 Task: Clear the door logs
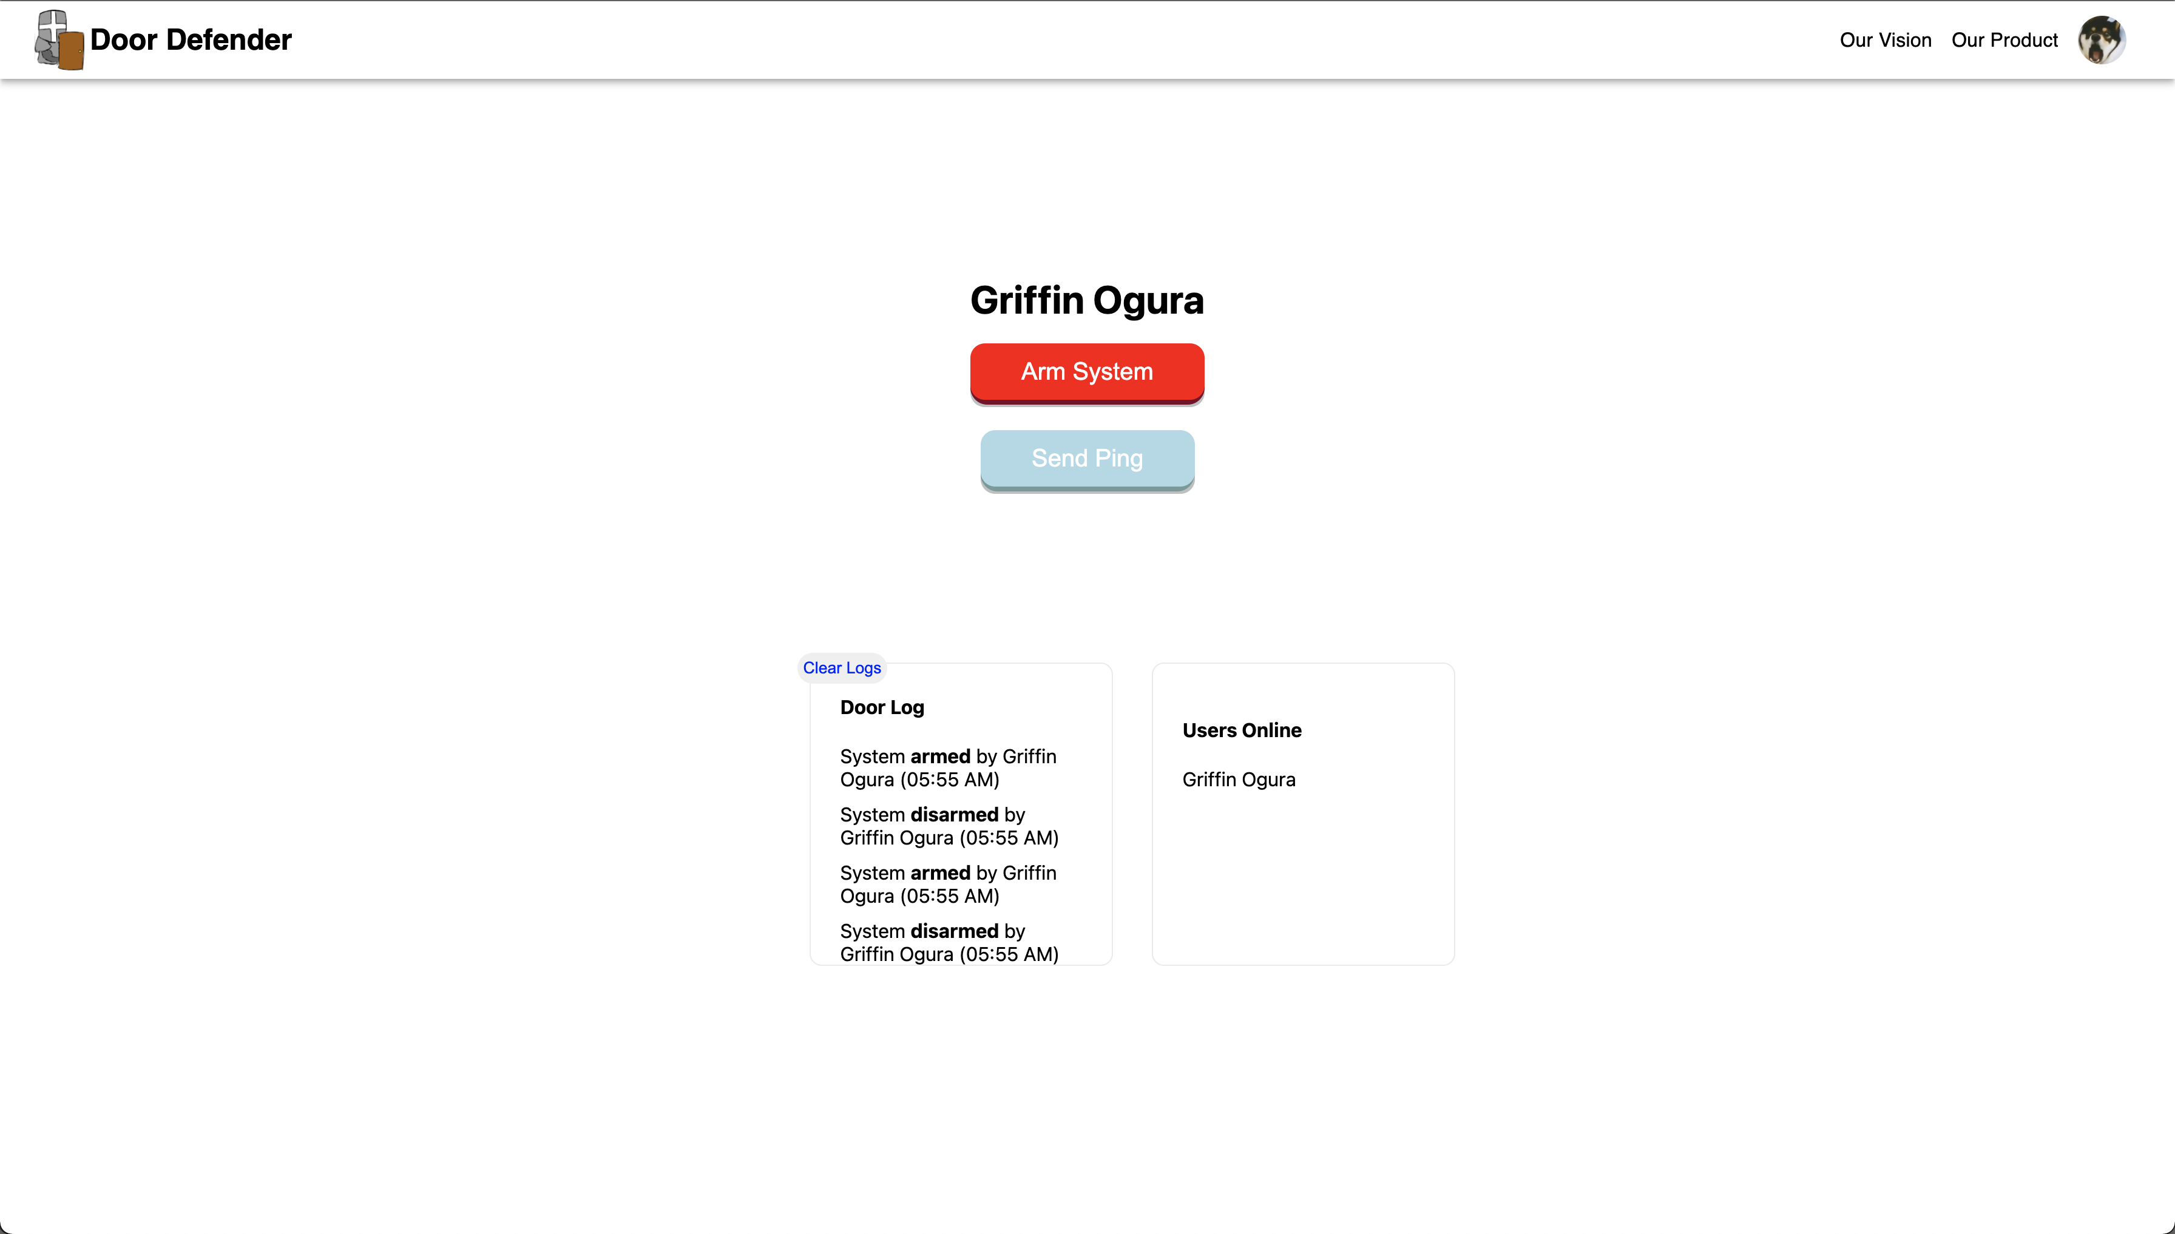(x=842, y=668)
